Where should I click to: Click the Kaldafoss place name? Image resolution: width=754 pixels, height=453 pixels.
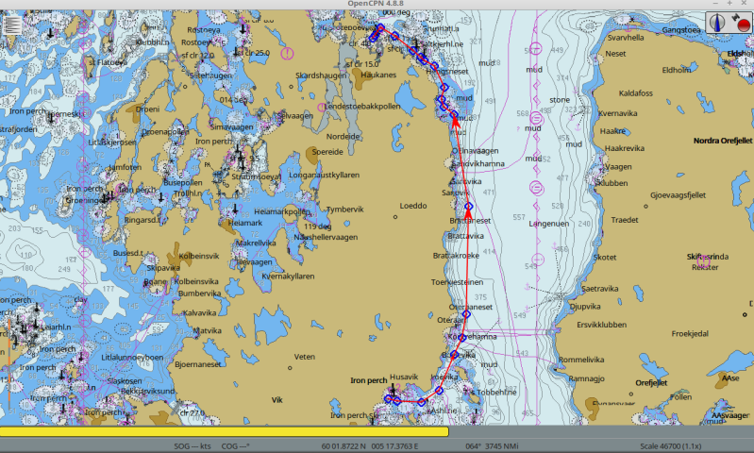click(635, 93)
